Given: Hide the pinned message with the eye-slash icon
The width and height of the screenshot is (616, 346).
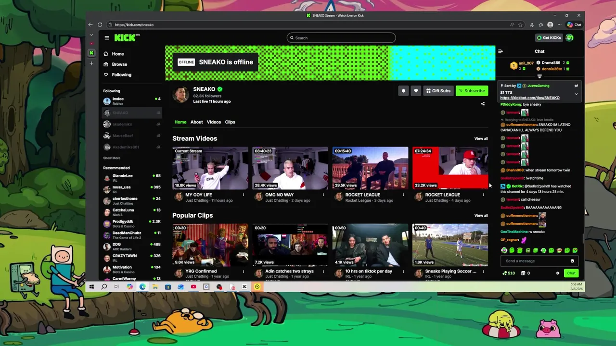Looking at the screenshot, I should pyautogui.click(x=576, y=86).
